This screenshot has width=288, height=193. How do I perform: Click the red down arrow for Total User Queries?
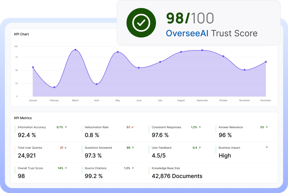click(66, 148)
